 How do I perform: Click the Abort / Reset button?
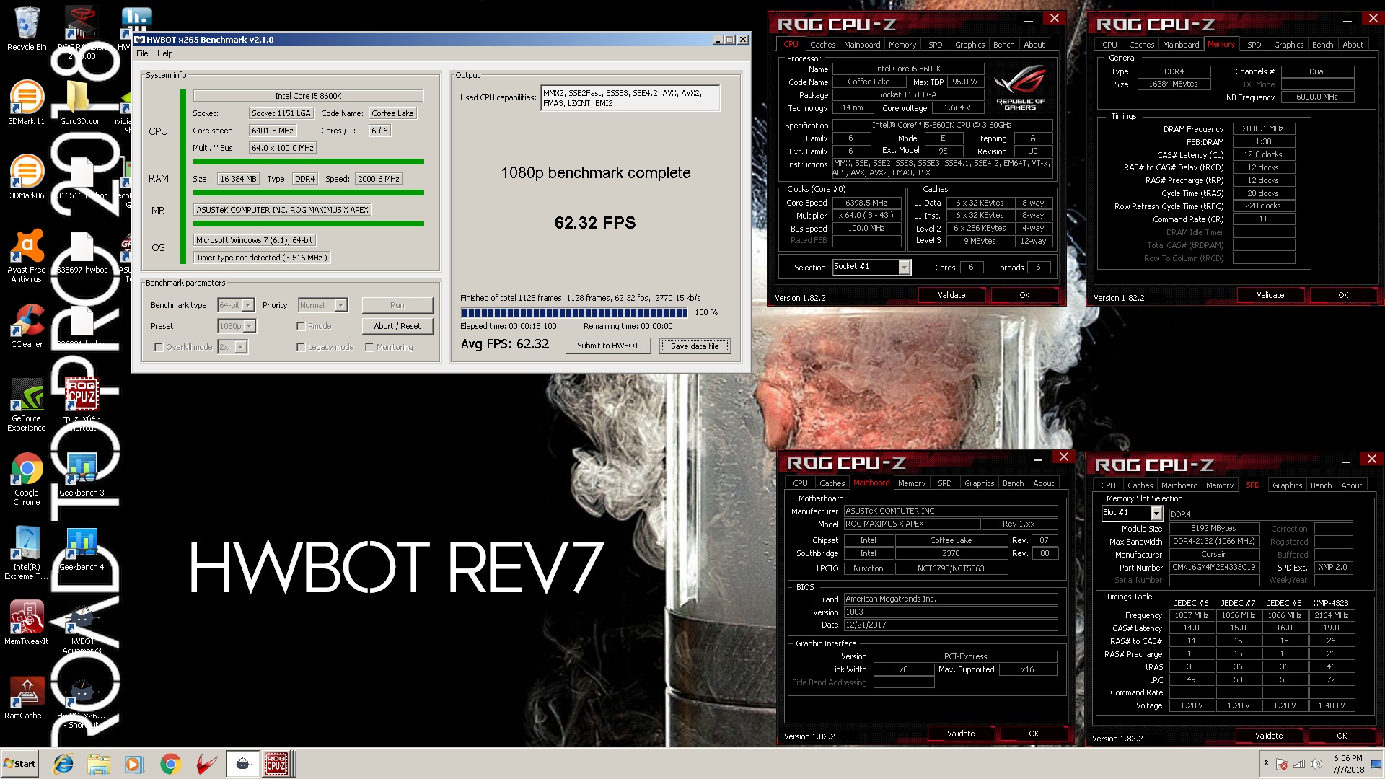point(397,326)
